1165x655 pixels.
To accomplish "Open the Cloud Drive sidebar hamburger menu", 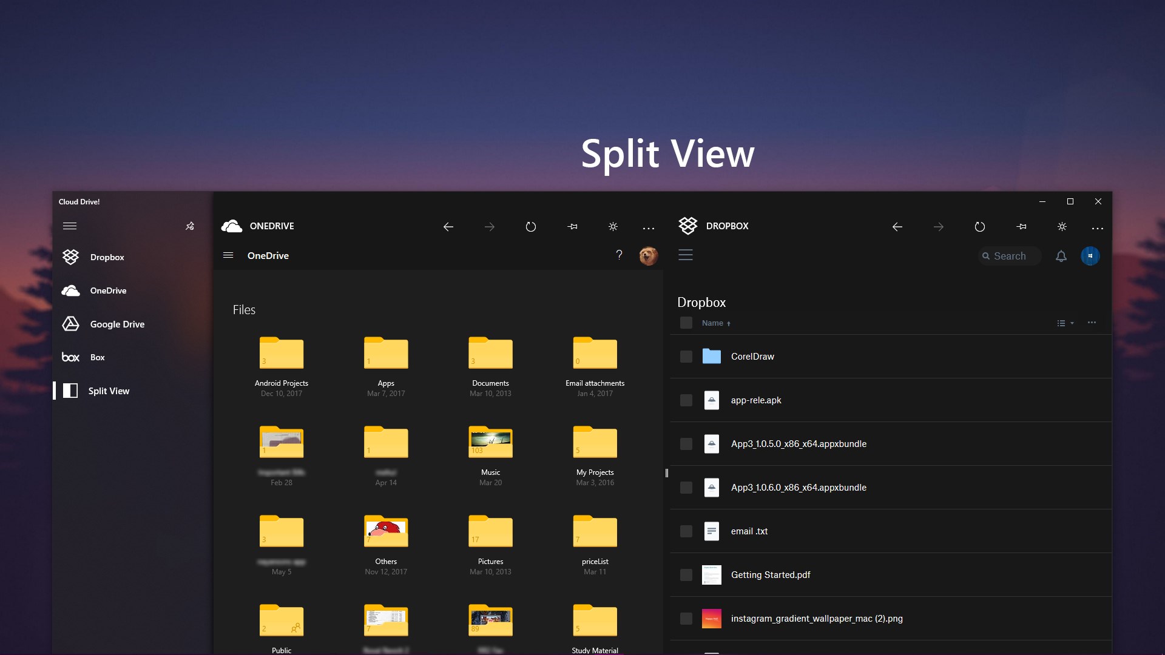I will [x=70, y=226].
